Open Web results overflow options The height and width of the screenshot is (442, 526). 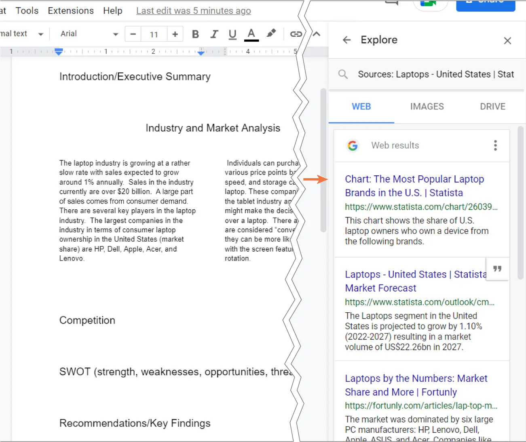[x=495, y=145]
